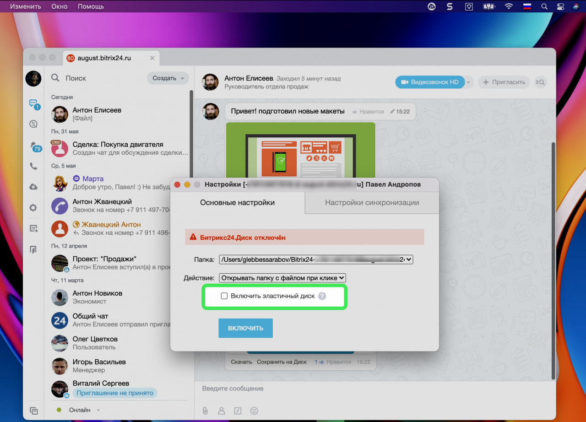586x422 pixels.
Task: Open the Игорь Васильев chat
Action: coord(119,366)
